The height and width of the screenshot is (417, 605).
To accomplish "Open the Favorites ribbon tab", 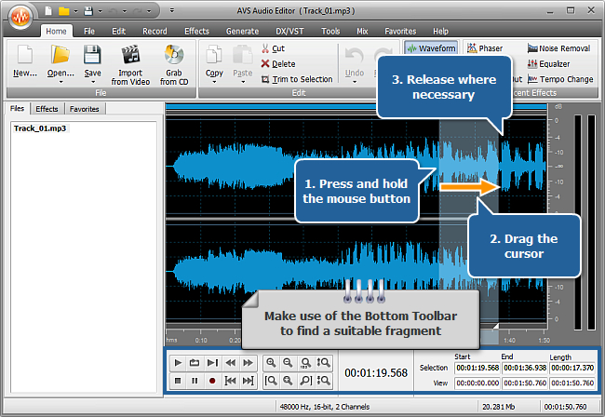I will coord(400,32).
